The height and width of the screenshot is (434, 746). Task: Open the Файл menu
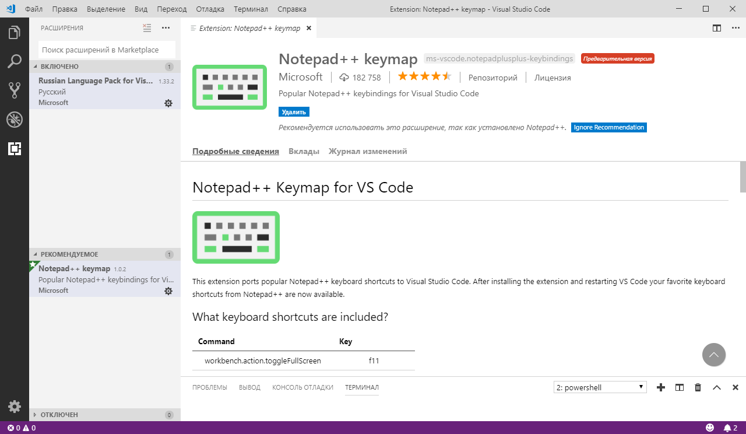34,9
